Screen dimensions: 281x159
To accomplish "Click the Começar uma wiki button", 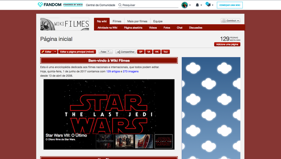I will (x=230, y=5).
